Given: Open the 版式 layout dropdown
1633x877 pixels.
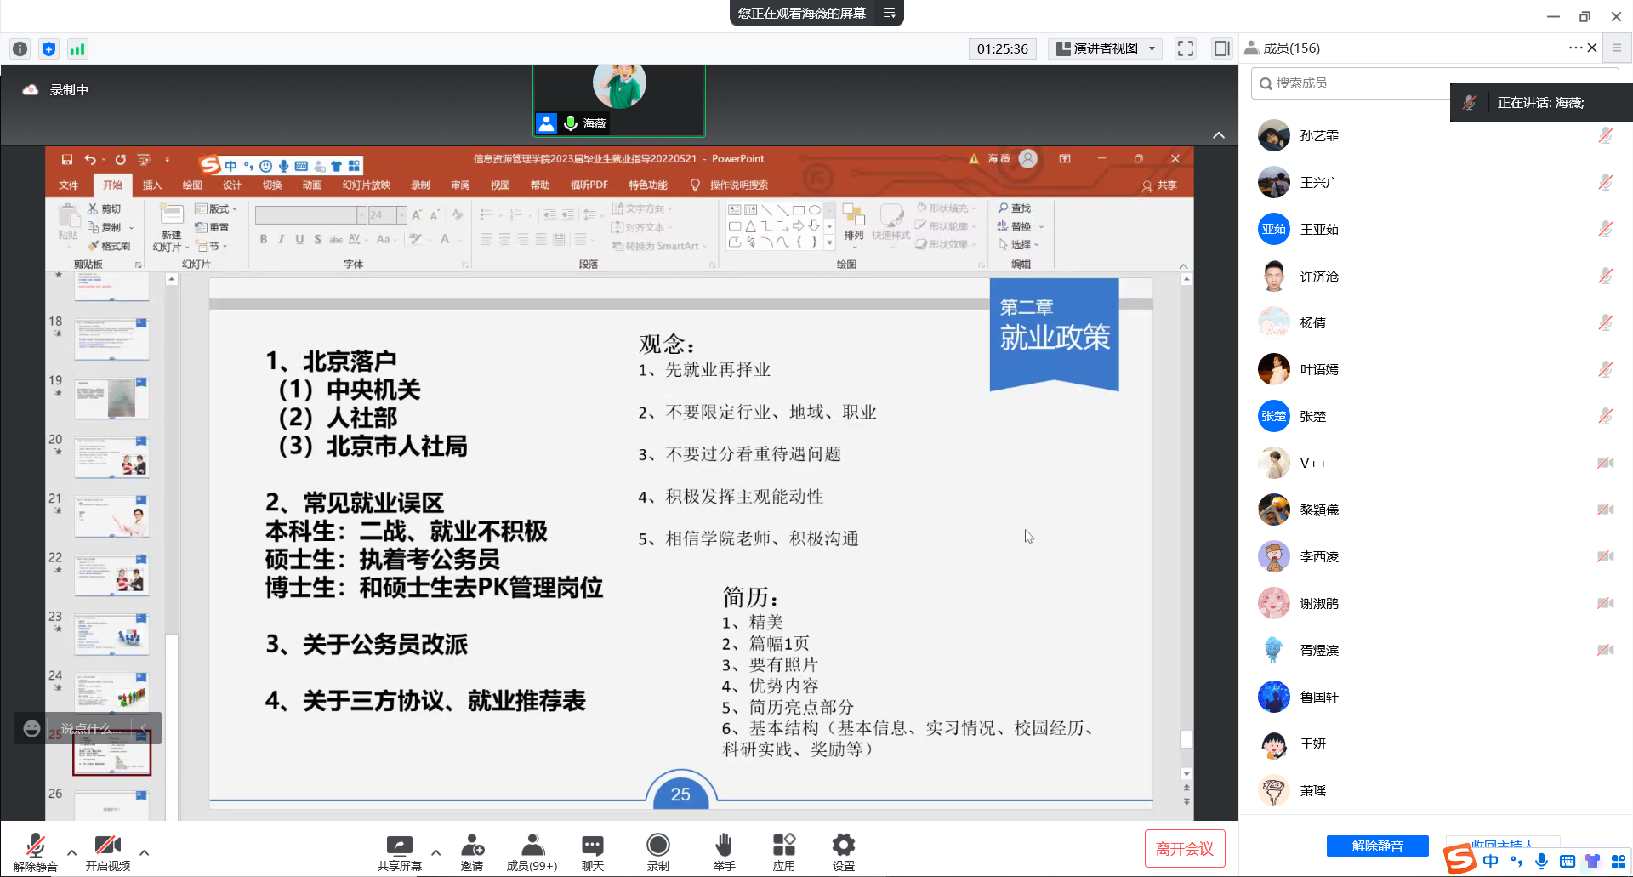Looking at the screenshot, I should (216, 208).
